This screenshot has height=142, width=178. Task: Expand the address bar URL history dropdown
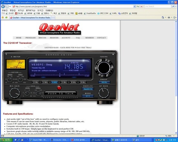(134, 6)
